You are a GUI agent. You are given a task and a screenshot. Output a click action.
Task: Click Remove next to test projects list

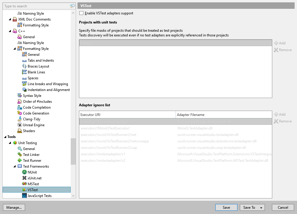(x=283, y=50)
